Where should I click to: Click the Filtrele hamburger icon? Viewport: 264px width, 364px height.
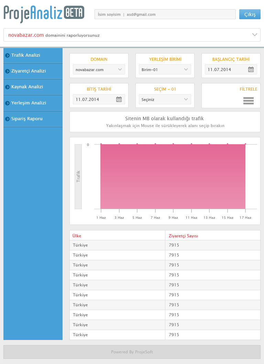point(248,101)
